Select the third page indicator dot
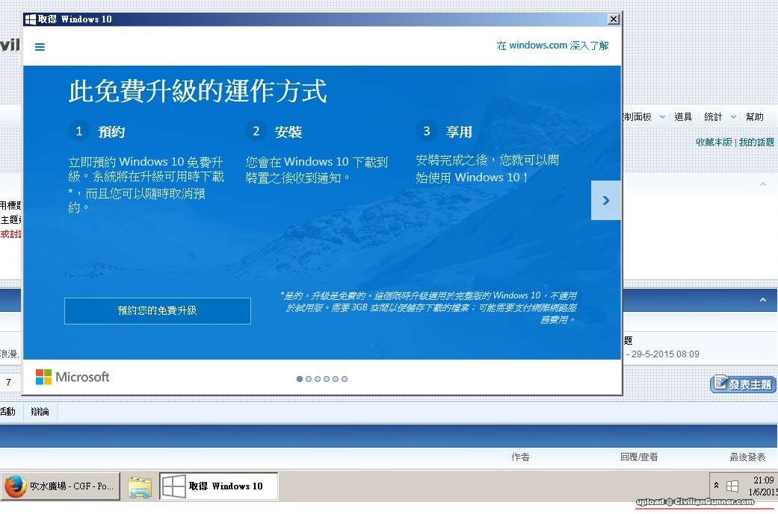Screen dimensions: 778x514 (318, 379)
